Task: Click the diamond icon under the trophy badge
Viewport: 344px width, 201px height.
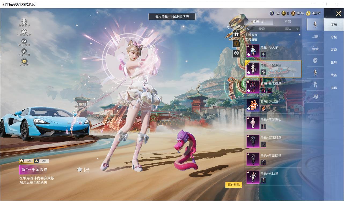Action: [236, 53]
